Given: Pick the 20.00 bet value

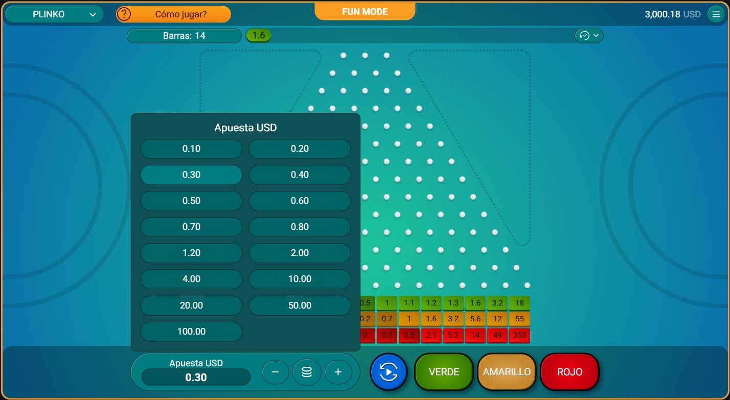Looking at the screenshot, I should pos(191,305).
